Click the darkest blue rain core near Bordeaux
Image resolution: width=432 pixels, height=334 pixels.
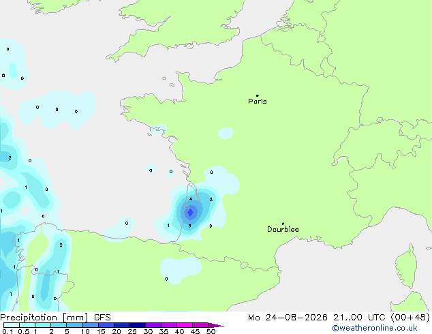190,213
